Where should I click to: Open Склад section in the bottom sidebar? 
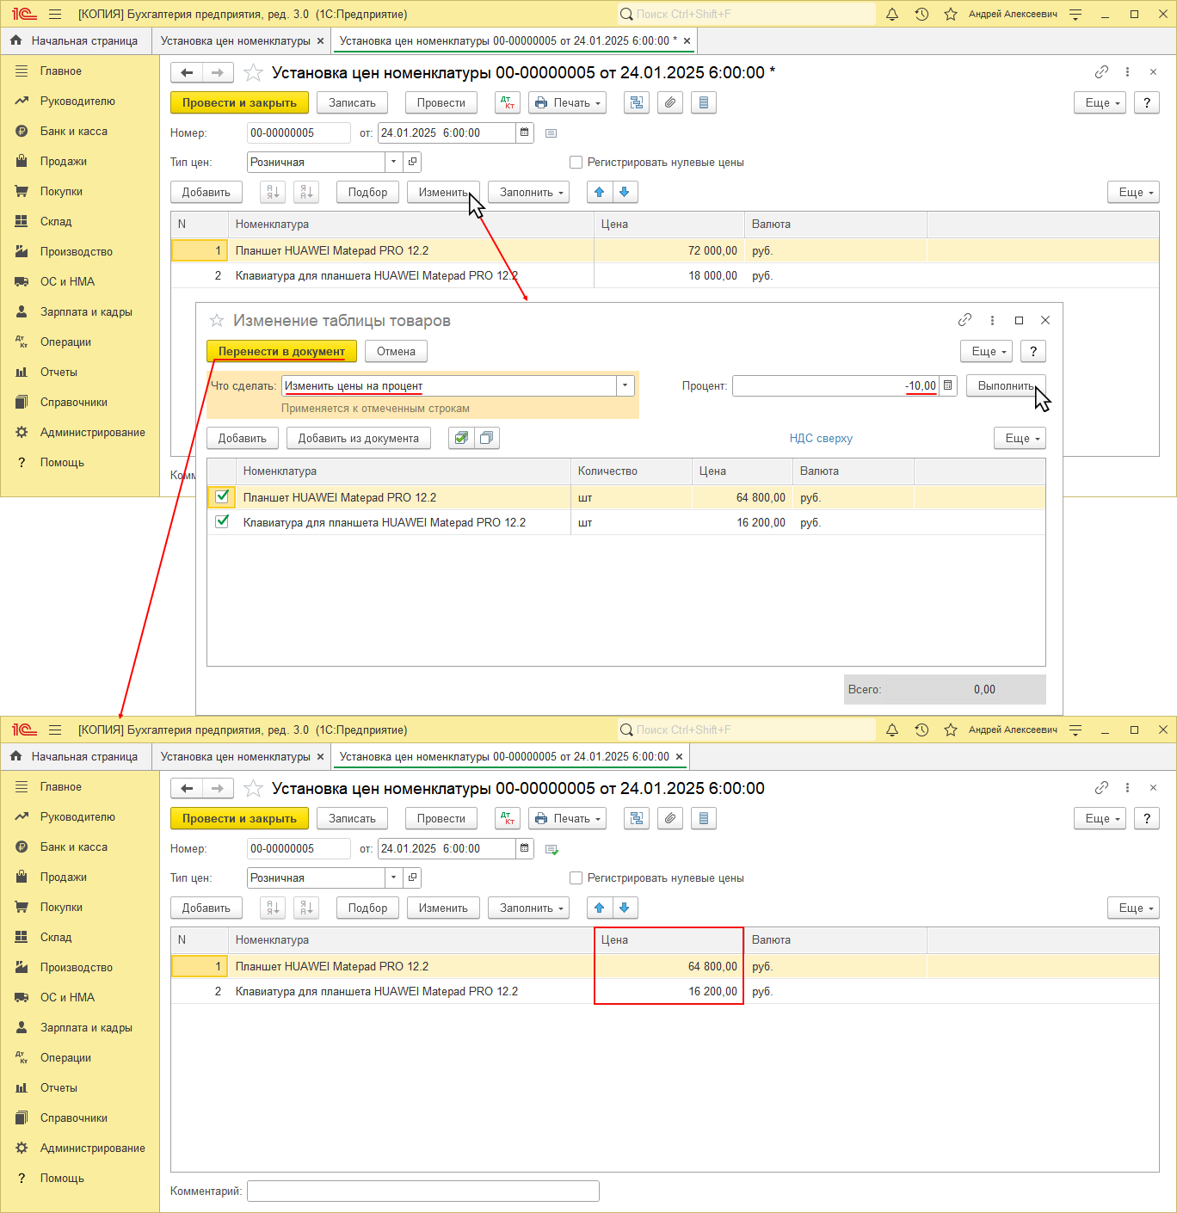point(56,937)
